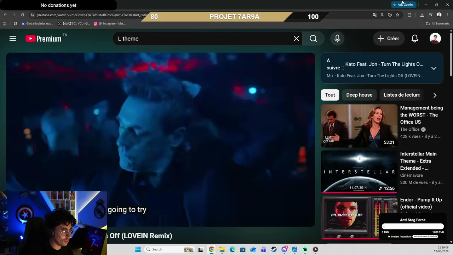Start voice search with the microphone

(x=337, y=39)
